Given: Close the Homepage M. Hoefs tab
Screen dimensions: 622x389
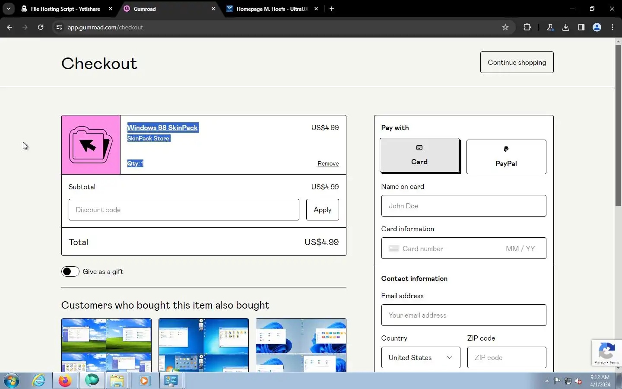Looking at the screenshot, I should [316, 9].
